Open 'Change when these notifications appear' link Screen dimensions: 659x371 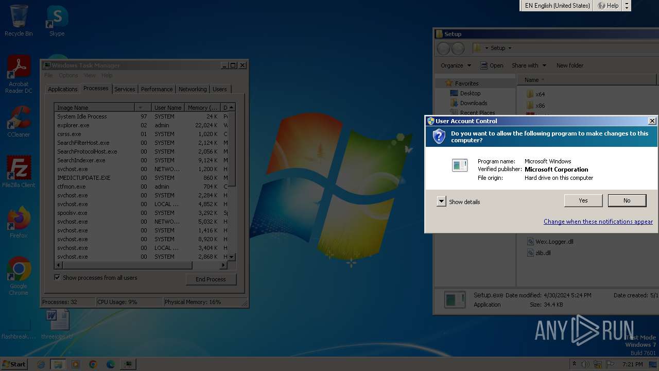click(x=598, y=222)
